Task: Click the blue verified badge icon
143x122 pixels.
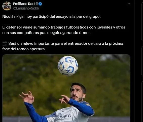Action: coord(40,4)
